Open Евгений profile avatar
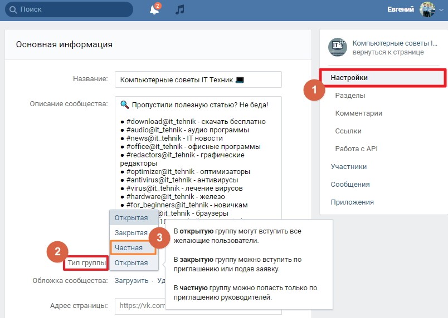 click(427, 9)
